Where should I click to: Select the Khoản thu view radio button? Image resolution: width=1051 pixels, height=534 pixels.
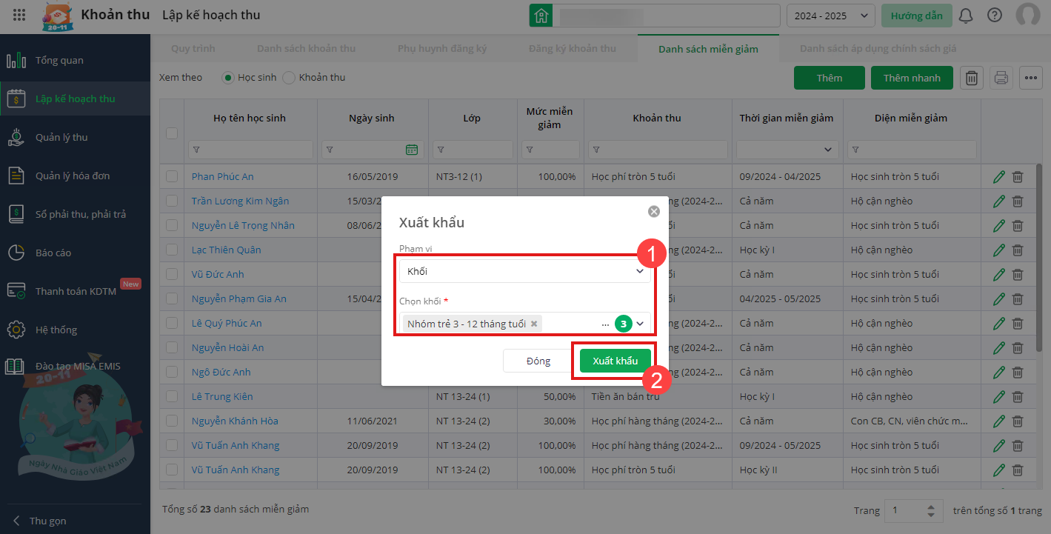(x=289, y=78)
